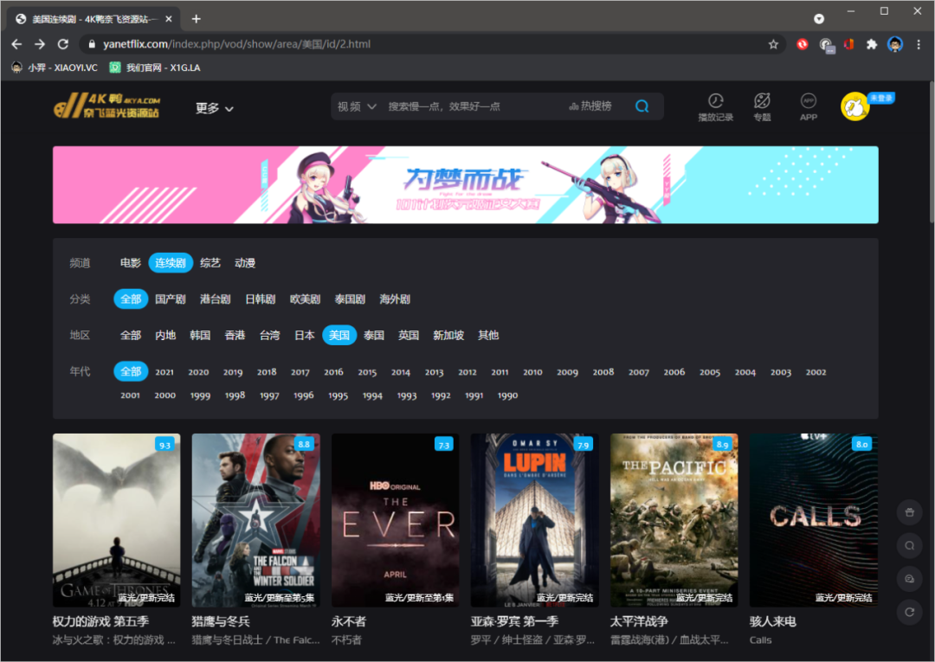Viewport: 935px width, 662px height.
Task: Open new browser tab with plus
Action: pyautogui.click(x=196, y=19)
